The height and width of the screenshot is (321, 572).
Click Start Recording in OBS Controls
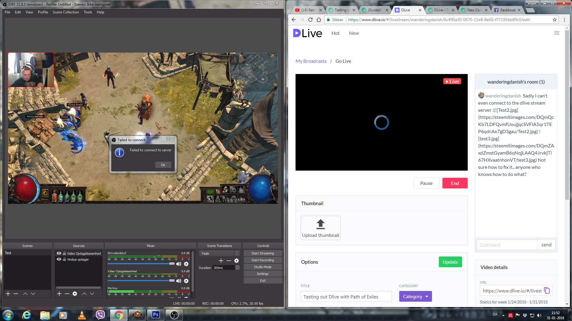point(263,260)
